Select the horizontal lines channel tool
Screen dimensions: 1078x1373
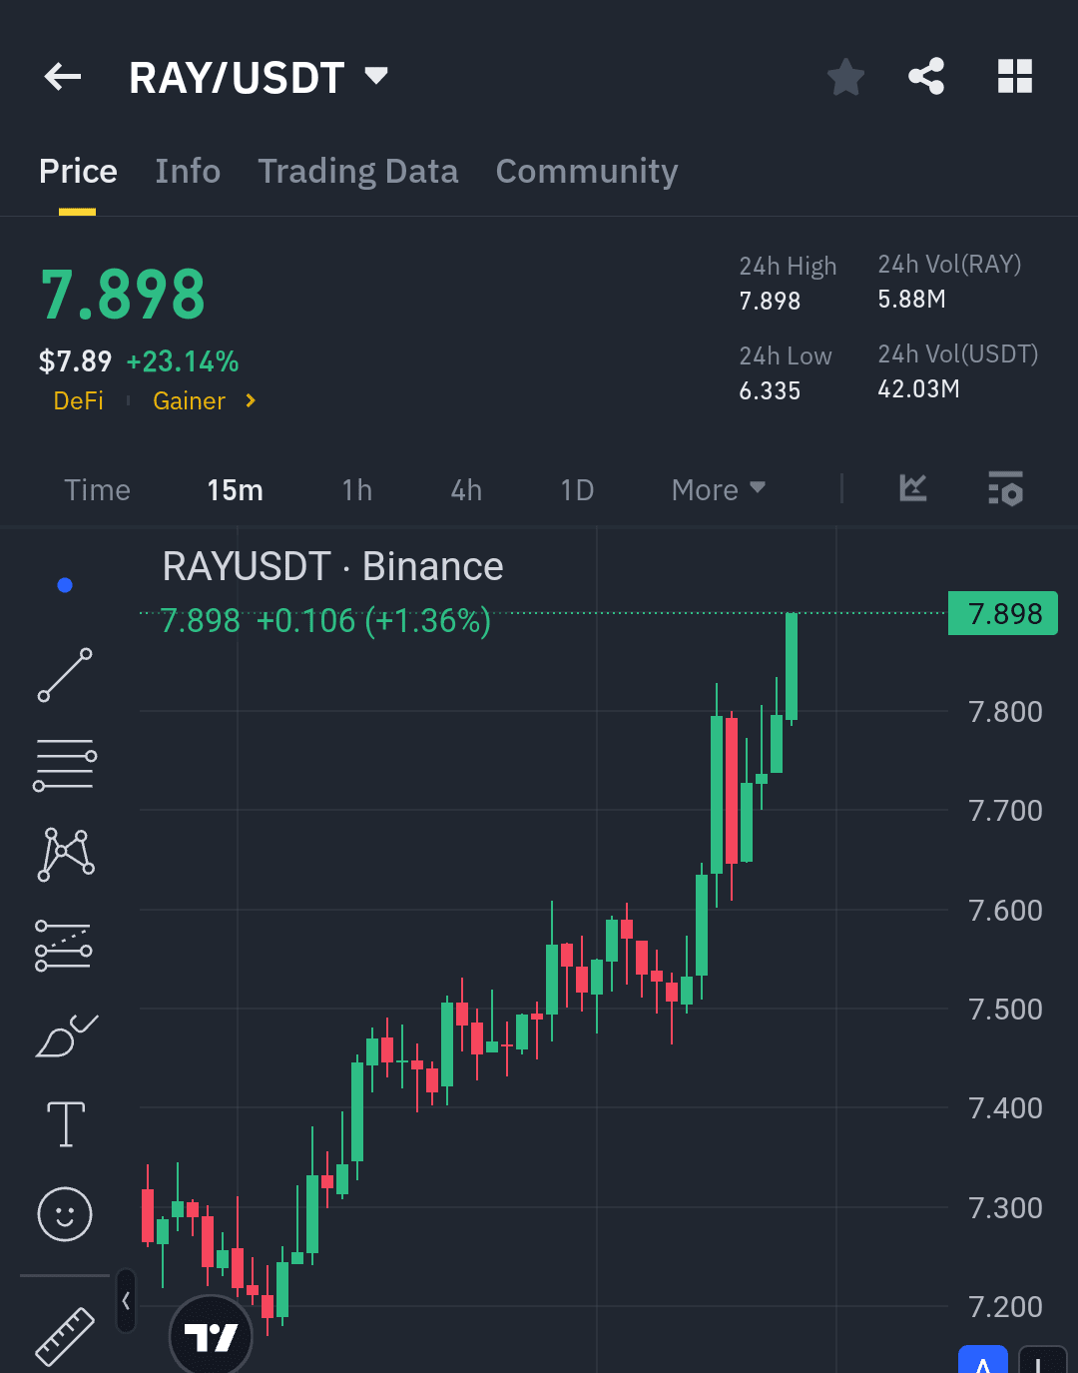(65, 766)
